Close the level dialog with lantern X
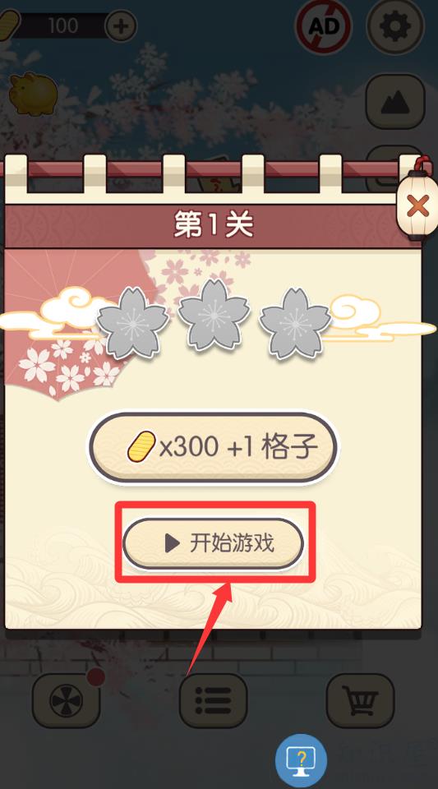The width and height of the screenshot is (438, 789). 417,205
